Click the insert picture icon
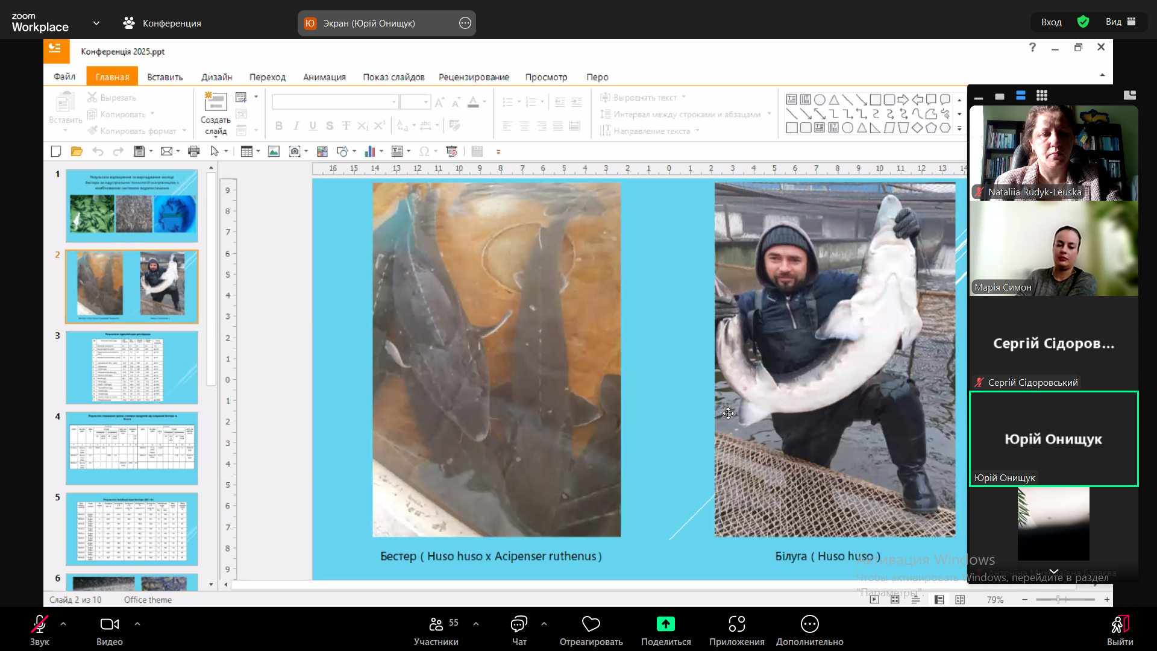The image size is (1157, 651). 274,151
